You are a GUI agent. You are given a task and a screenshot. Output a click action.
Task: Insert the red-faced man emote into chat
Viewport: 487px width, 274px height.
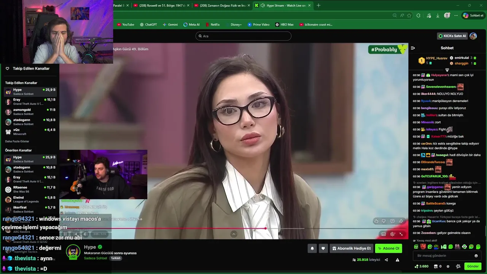(x=423, y=247)
